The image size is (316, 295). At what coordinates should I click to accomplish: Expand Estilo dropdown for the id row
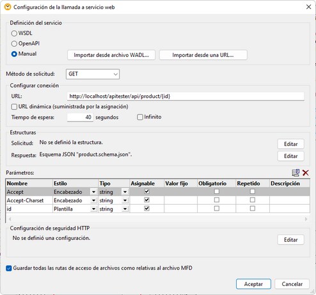pyautogui.click(x=93, y=209)
